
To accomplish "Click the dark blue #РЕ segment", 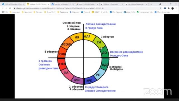I will pyautogui.click(x=90, y=81).
